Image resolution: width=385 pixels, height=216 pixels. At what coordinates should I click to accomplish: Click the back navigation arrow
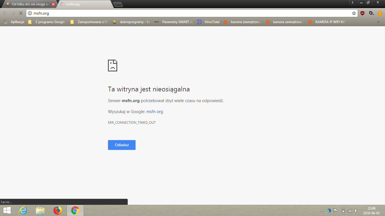pos(5,13)
